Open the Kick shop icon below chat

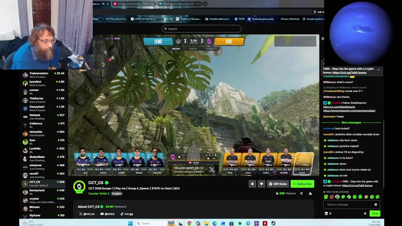point(326,213)
